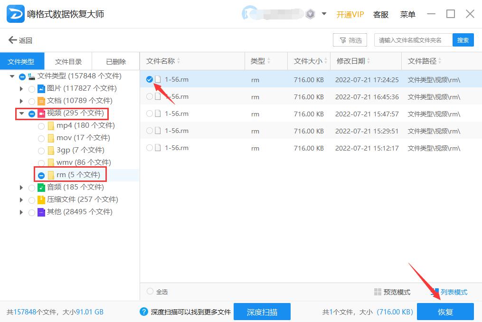Screen dimensions: 482x322
Task: Collapse the 视频 tree node
Action: (x=21, y=113)
